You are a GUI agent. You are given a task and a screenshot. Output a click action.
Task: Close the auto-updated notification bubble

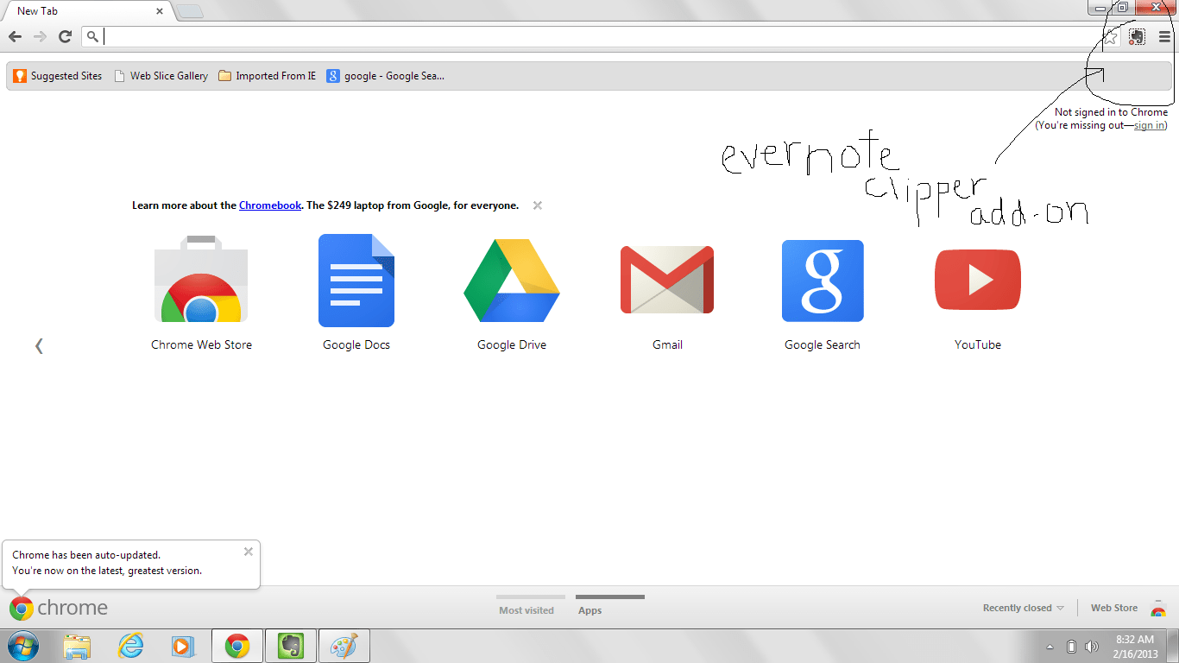click(x=249, y=552)
